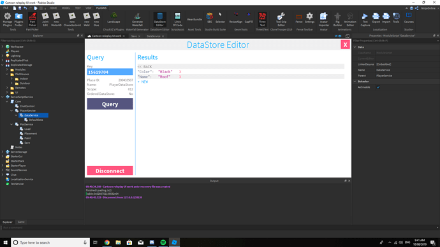Switch to the VIEW ribbon tab

coord(88,8)
